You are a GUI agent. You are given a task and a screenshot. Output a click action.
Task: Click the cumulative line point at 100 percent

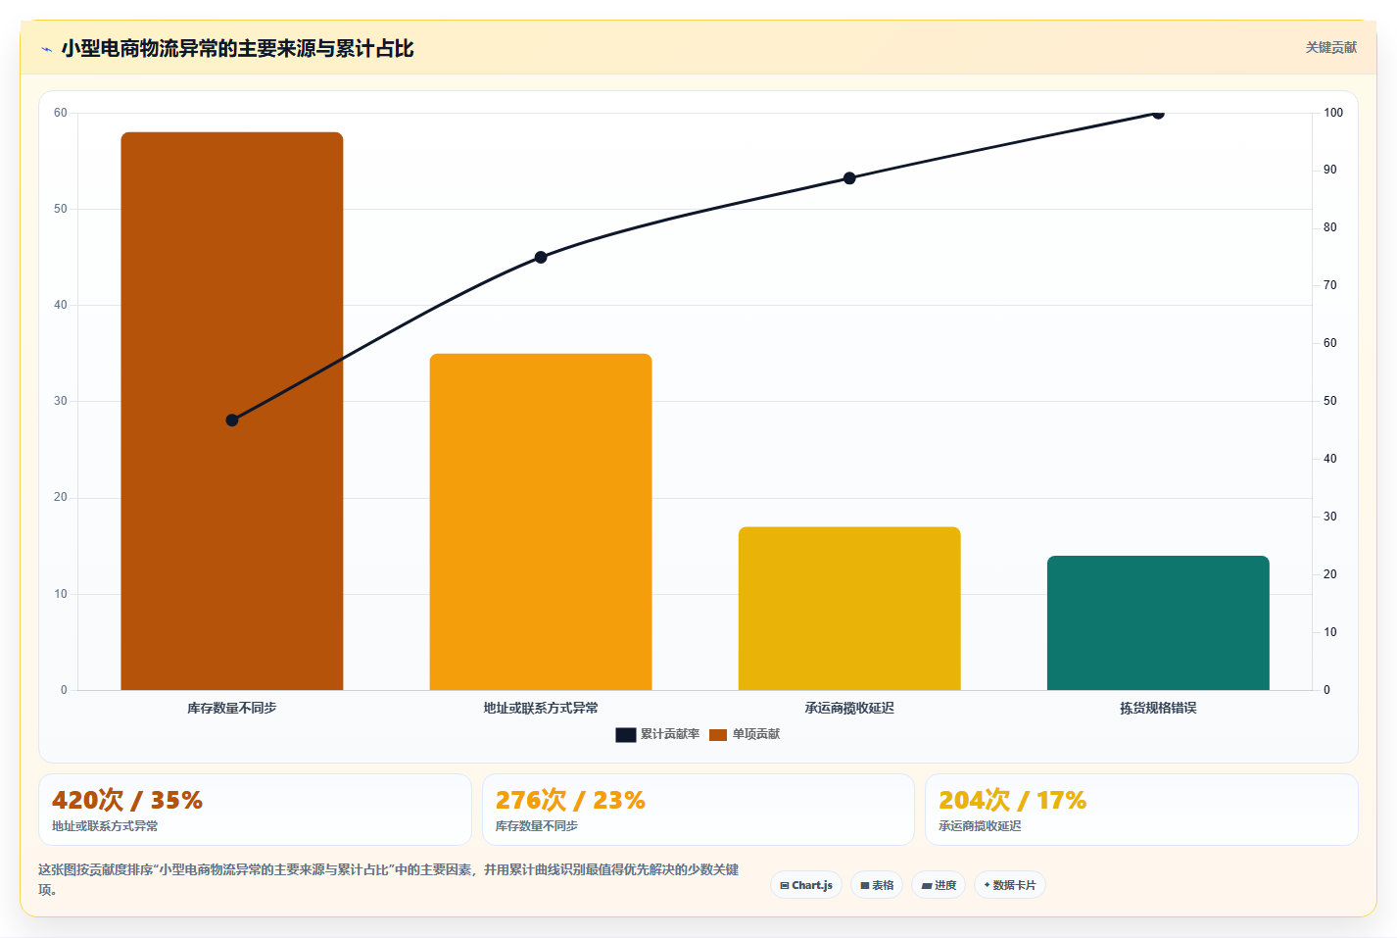coord(1158,114)
